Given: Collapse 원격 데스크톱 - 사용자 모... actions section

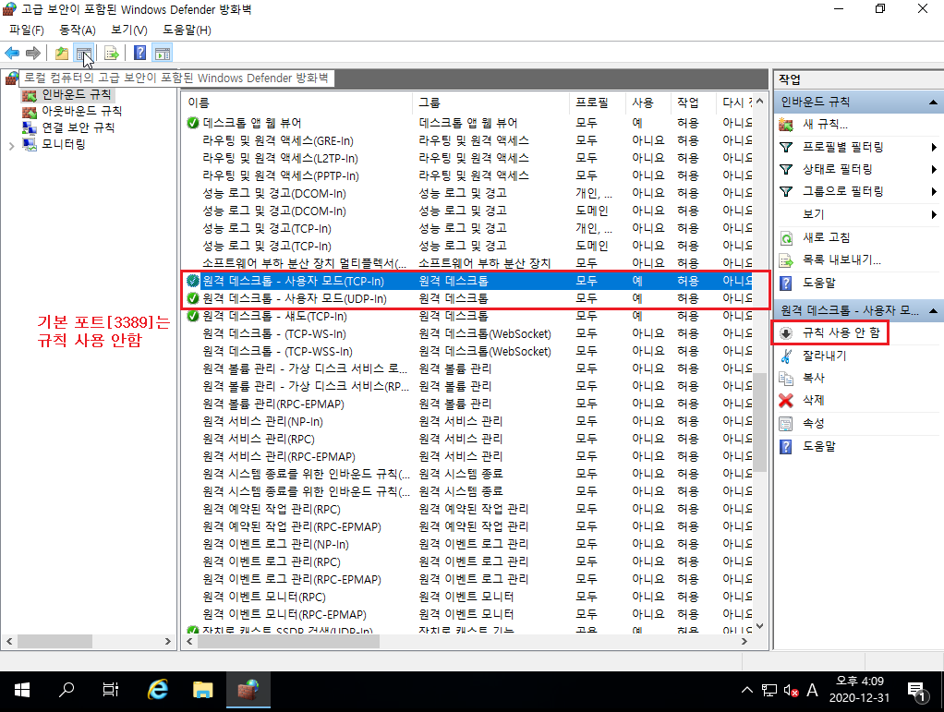Looking at the screenshot, I should pos(933,310).
